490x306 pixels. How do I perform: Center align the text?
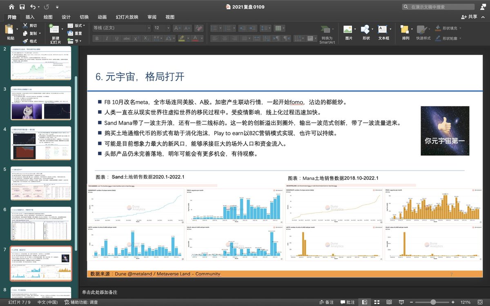tap(225, 39)
